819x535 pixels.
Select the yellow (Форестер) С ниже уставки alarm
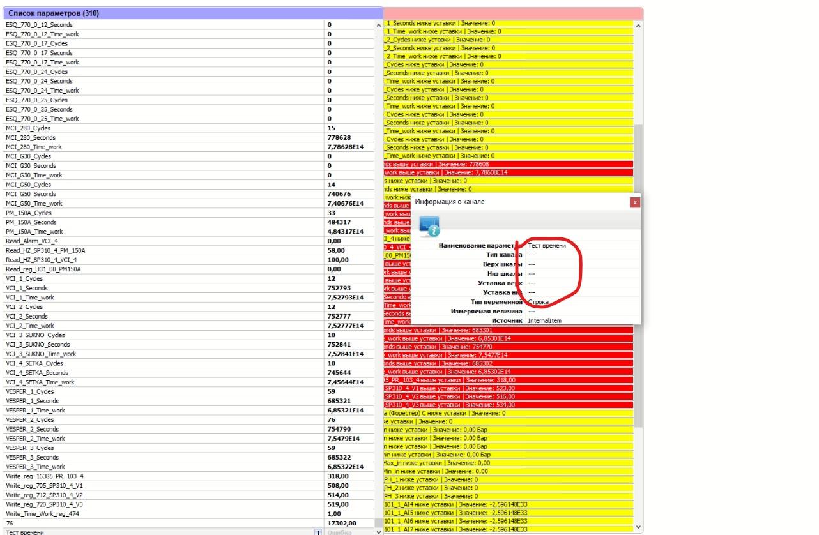508,413
